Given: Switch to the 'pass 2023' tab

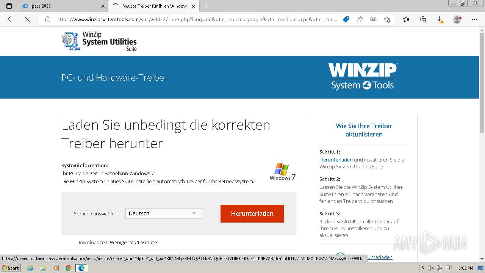Looking at the screenshot, I should 63,6.
